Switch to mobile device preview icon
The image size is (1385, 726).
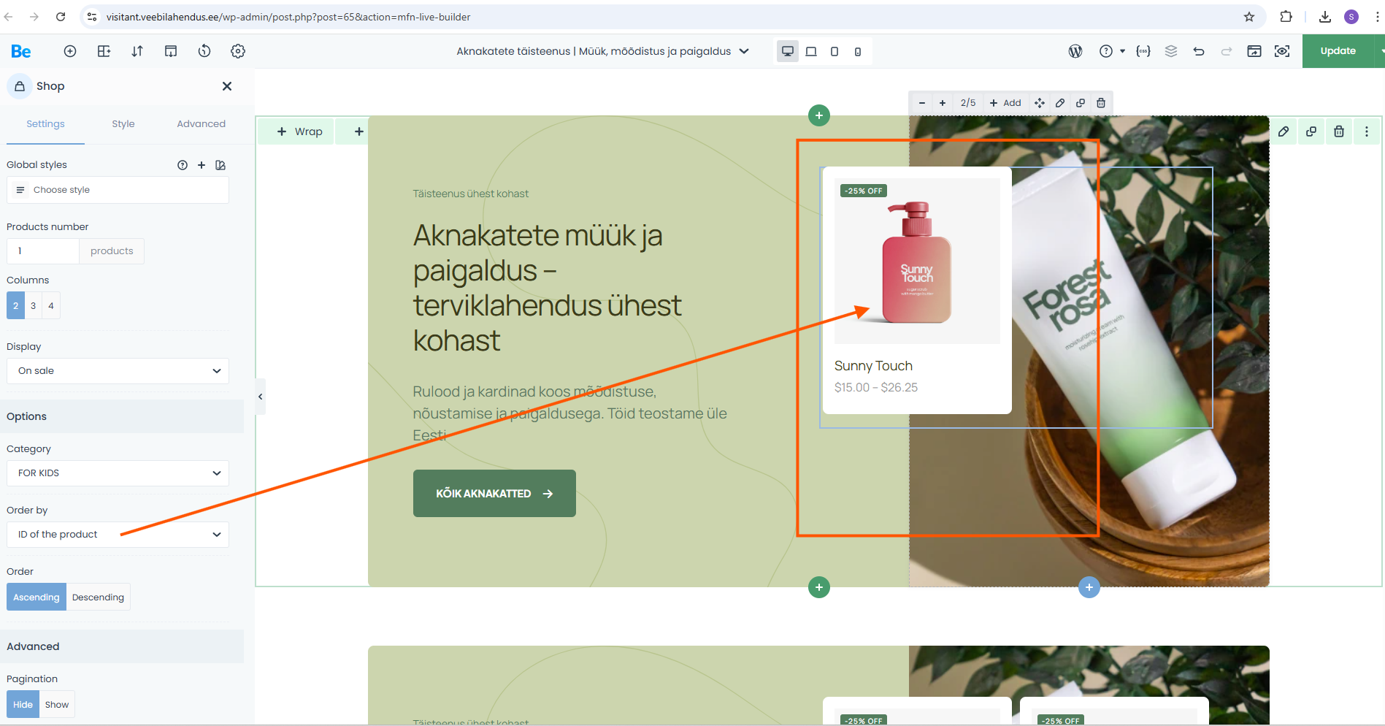coord(858,52)
